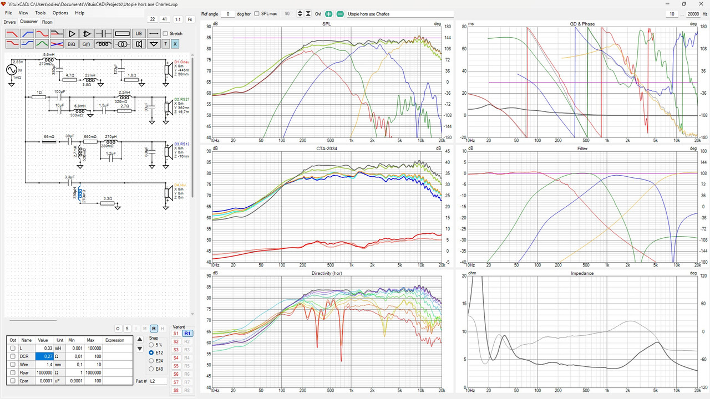Image resolution: width=710 pixels, height=399 pixels.
Task: Tick the Opt checkbox for L
Action: 12,348
